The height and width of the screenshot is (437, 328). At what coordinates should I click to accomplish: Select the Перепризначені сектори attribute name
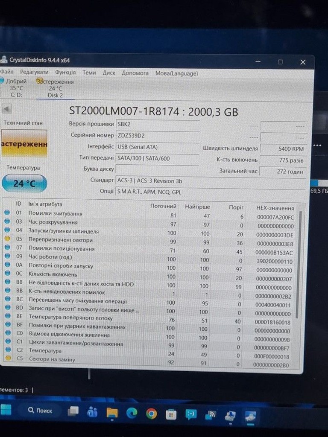click(x=60, y=240)
